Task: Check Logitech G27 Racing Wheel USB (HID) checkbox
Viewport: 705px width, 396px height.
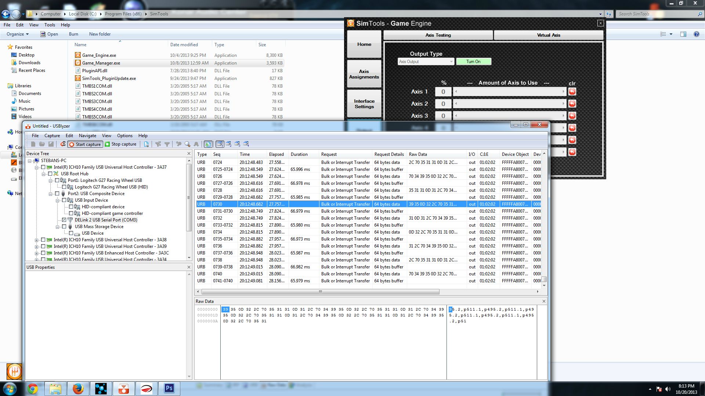Action: [64, 187]
